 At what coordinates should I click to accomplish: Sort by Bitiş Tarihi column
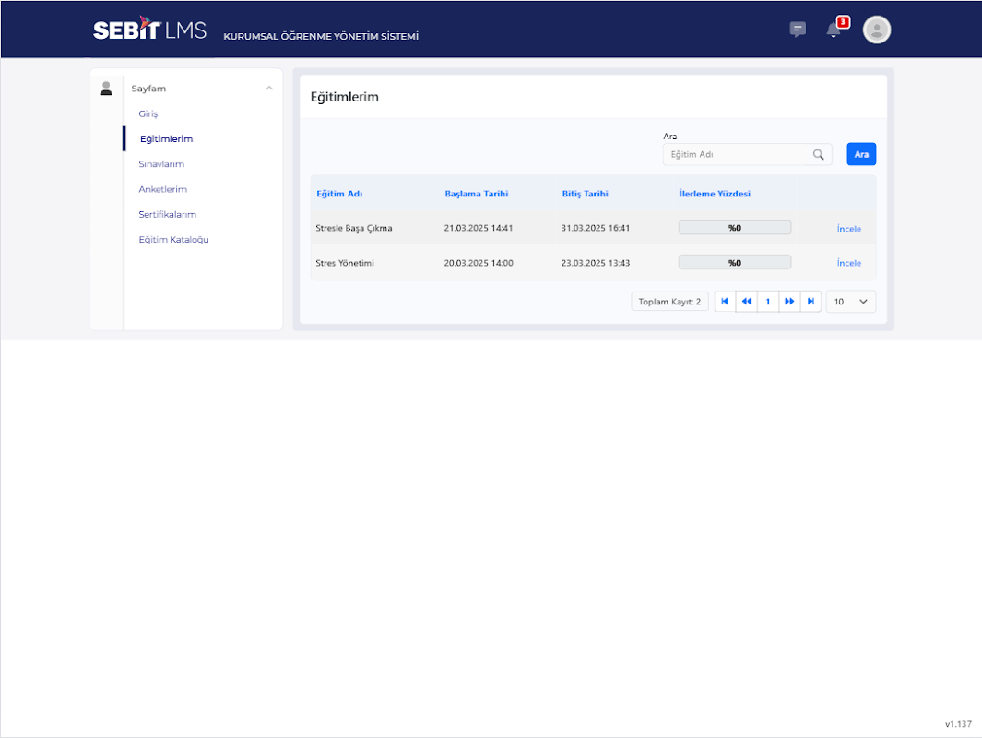click(585, 195)
